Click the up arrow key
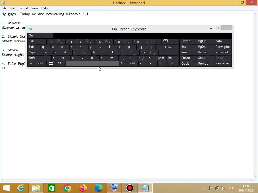The image size is (258, 193). 152,58
